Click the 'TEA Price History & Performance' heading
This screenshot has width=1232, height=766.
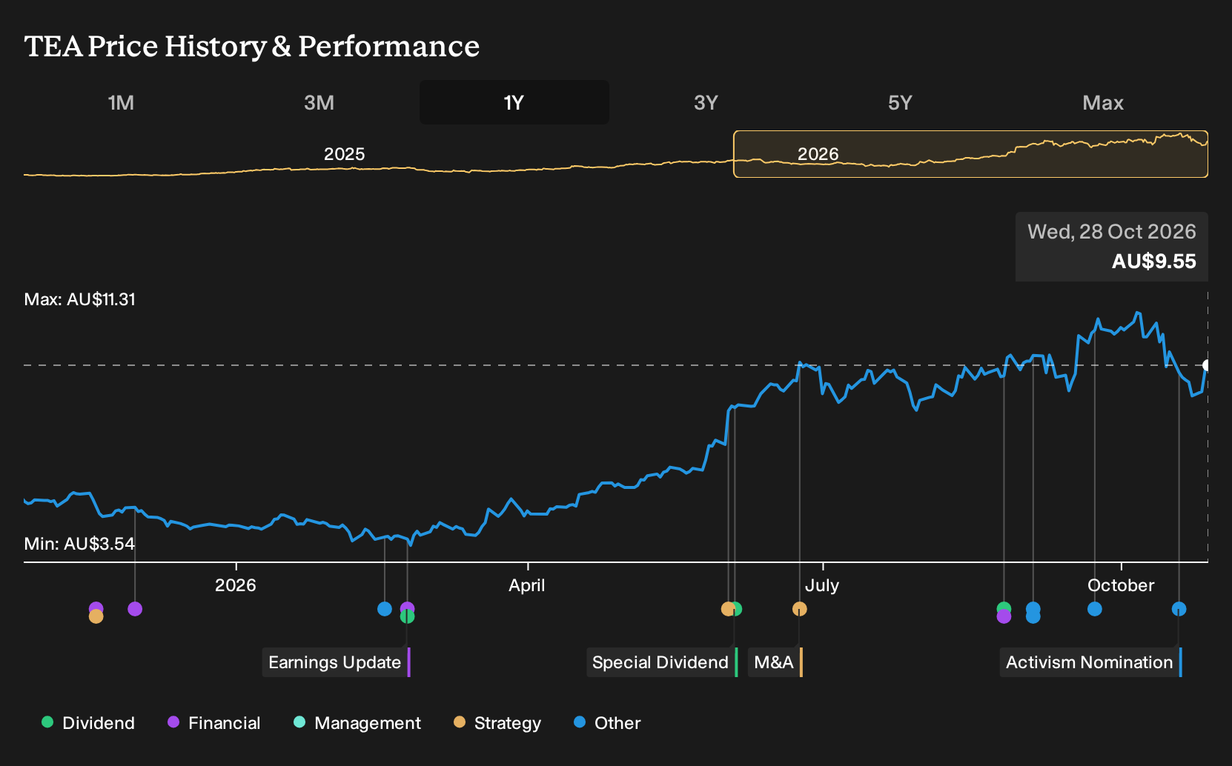(x=252, y=47)
